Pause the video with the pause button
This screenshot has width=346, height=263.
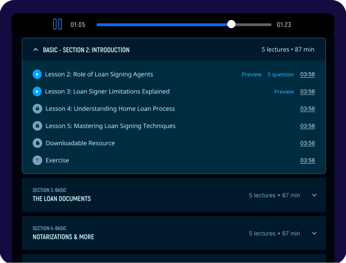pos(57,24)
